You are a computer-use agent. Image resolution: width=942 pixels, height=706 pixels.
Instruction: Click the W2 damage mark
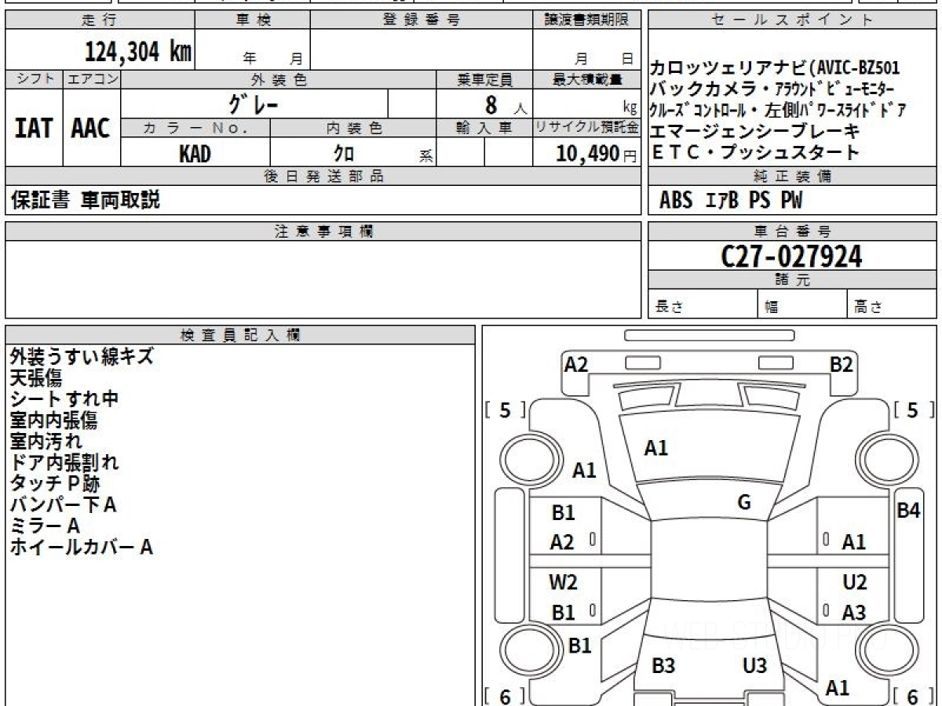pos(563,582)
